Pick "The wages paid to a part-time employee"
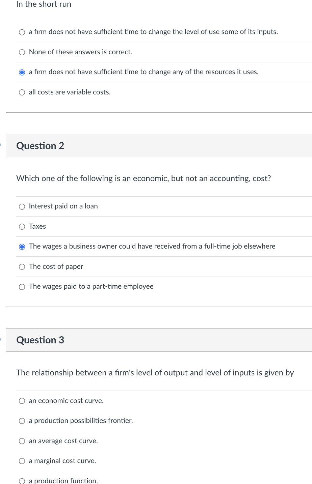The image size is (312, 484). (22, 286)
